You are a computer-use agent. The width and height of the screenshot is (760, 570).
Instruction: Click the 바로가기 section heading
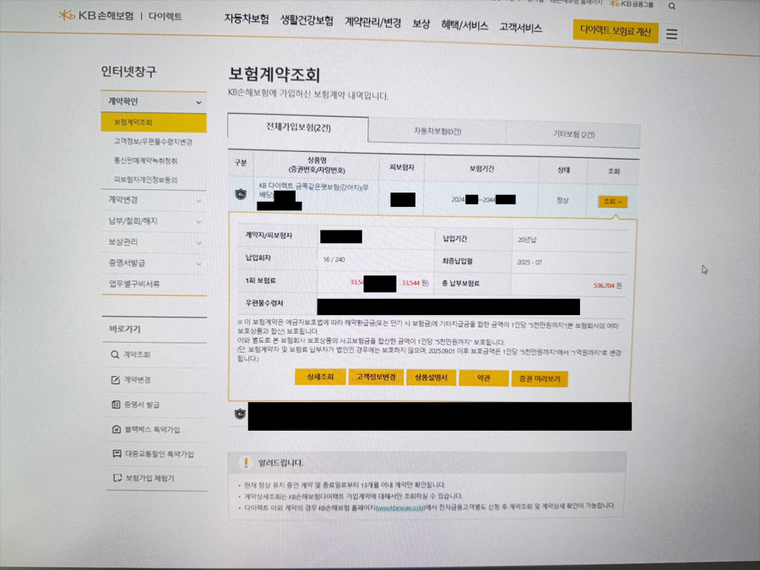click(125, 329)
